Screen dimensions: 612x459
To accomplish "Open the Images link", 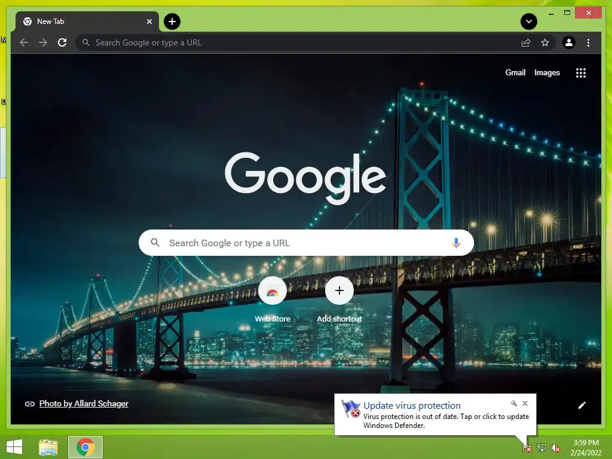I will (x=547, y=72).
